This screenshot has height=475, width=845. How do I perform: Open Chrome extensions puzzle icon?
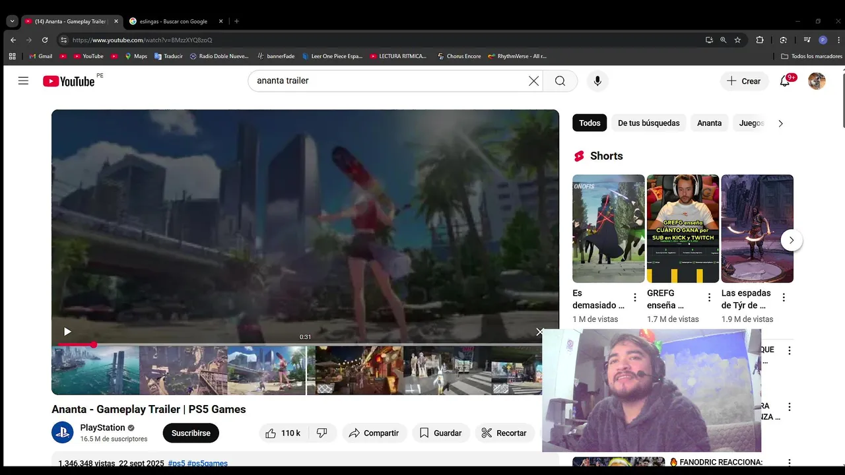coord(760,40)
